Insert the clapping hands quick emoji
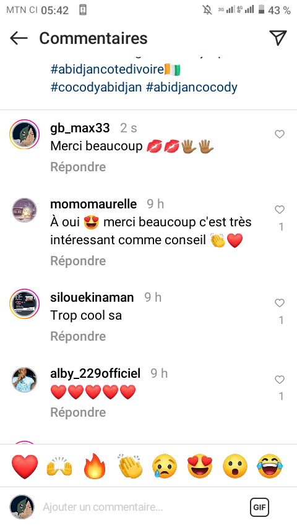Viewport: 297px width, 528px height. point(130,466)
